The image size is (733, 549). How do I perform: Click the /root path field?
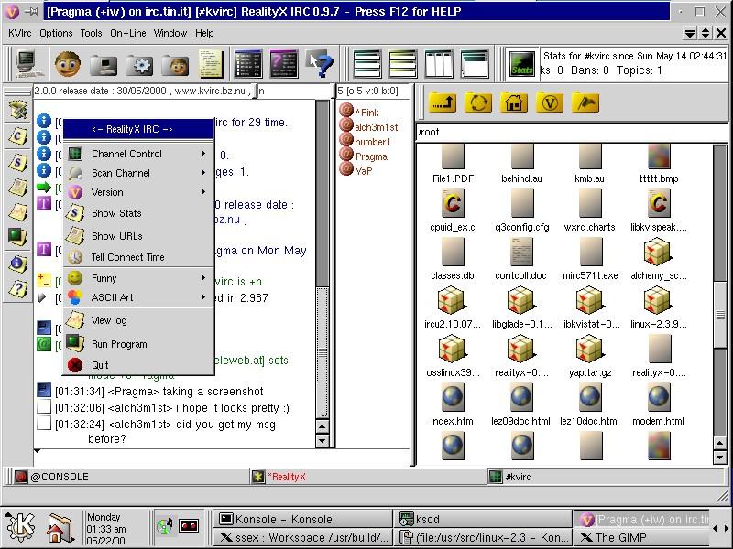(571, 132)
